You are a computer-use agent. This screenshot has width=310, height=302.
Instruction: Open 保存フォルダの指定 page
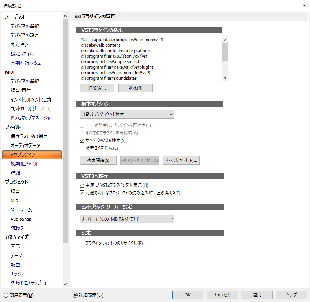tap(29, 136)
